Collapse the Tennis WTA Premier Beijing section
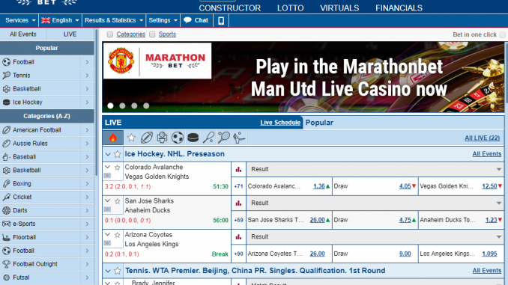Viewport: 508px width, 285px height. click(108, 271)
